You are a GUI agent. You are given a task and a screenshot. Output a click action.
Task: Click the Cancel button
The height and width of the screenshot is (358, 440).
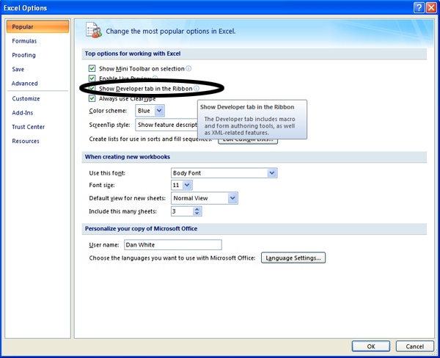(414, 346)
